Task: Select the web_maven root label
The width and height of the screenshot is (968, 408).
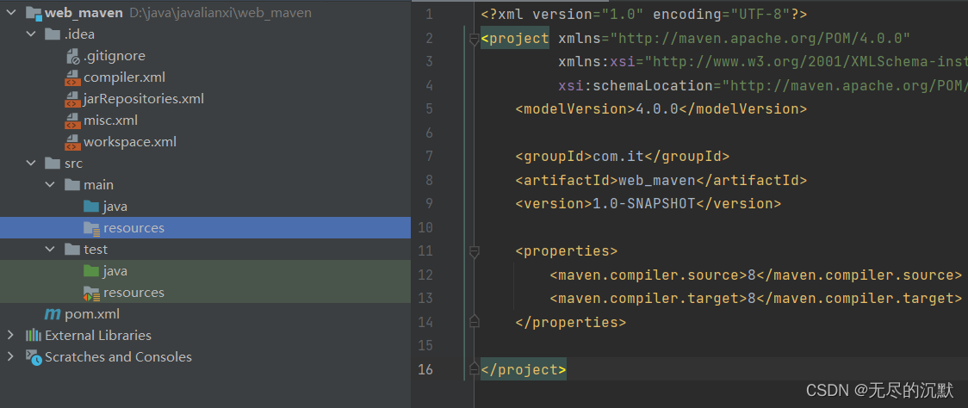Action: pyautogui.click(x=84, y=13)
